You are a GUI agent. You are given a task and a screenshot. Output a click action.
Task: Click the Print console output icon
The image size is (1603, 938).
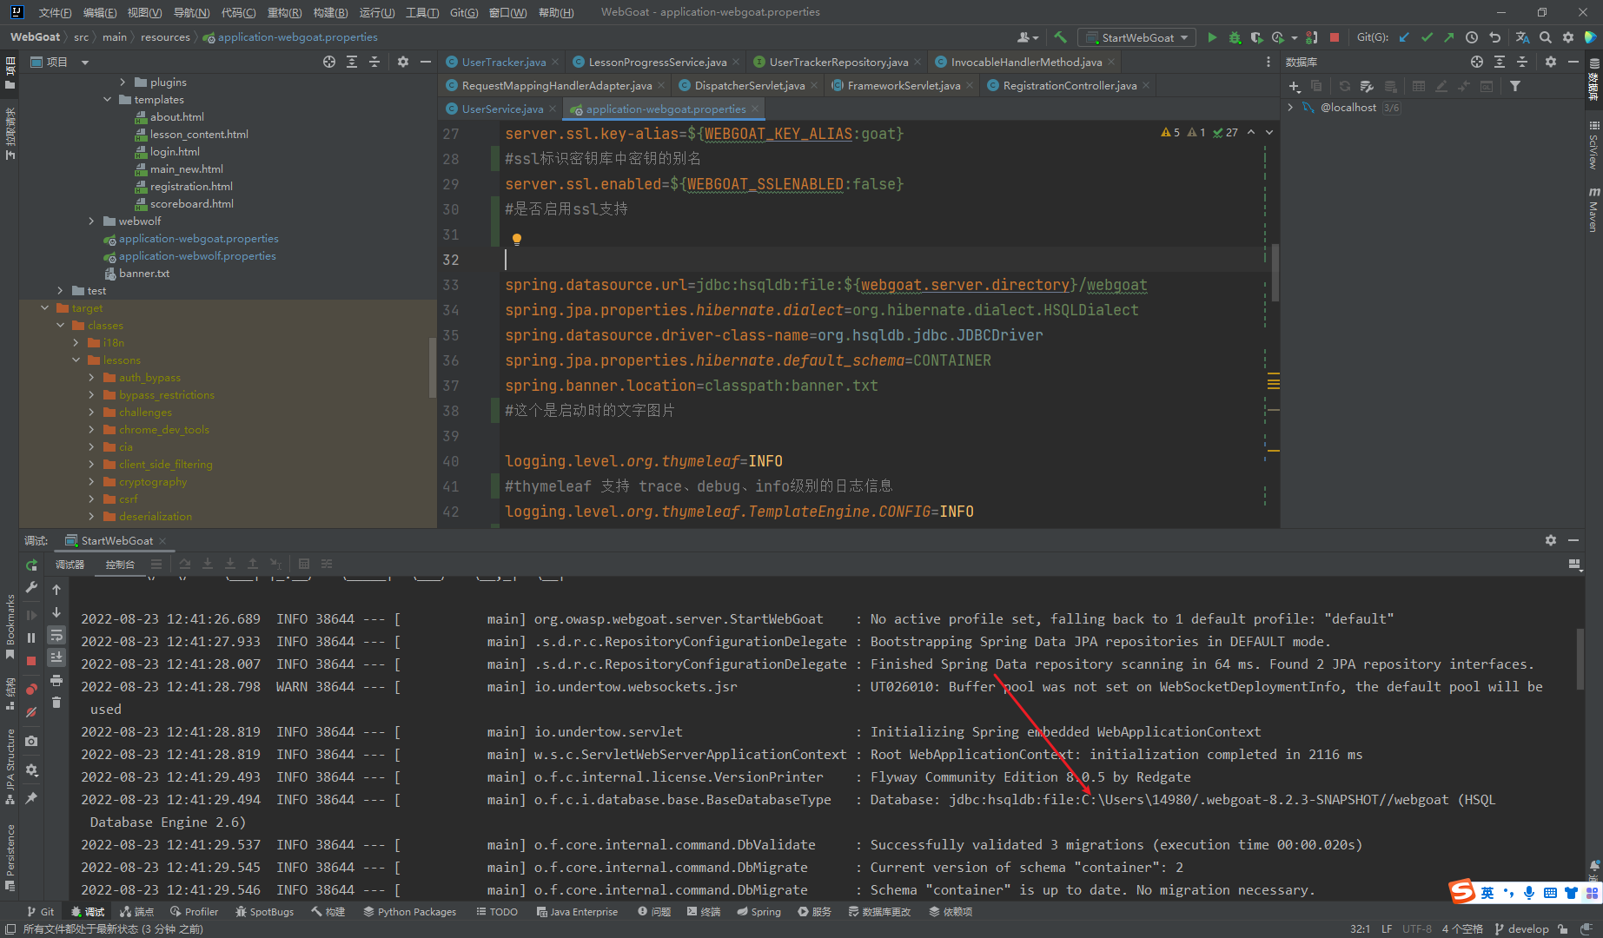pyautogui.click(x=56, y=680)
